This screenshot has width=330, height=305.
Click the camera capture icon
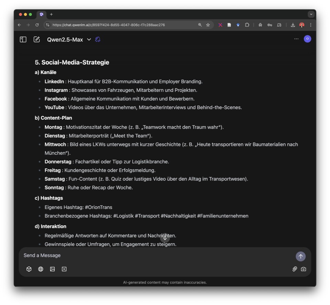(x=304, y=269)
